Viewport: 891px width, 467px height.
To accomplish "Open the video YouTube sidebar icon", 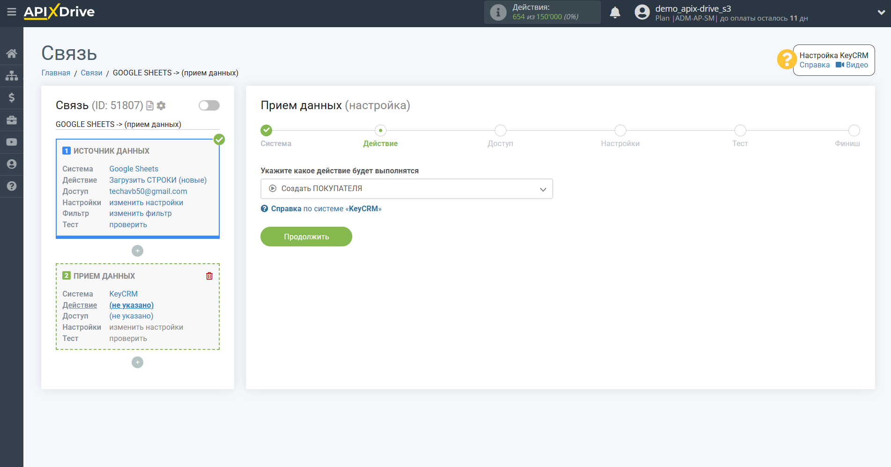I will pyautogui.click(x=12, y=142).
